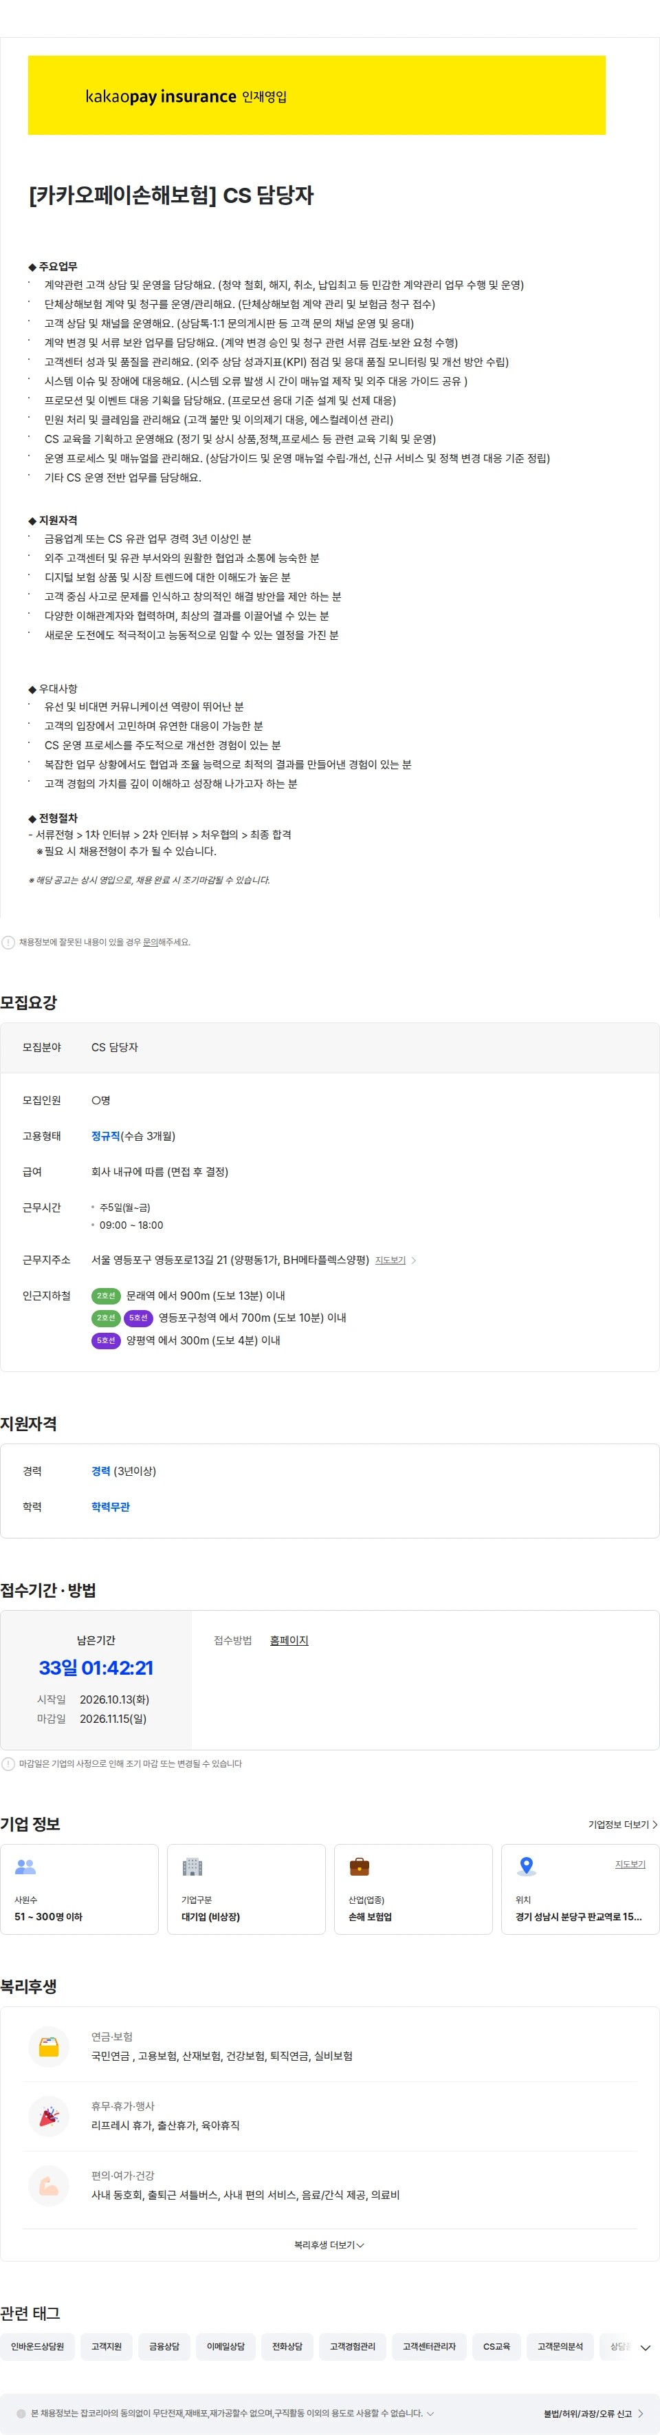The image size is (660, 2435).
Task: Click the 학력무관 education link
Action: [111, 1507]
